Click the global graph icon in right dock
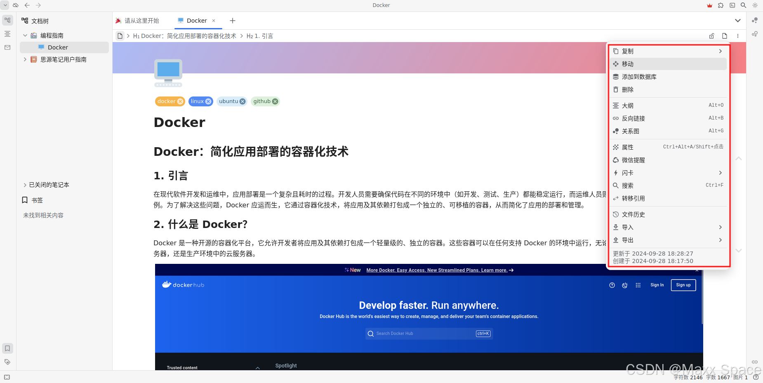The width and height of the screenshot is (763, 383). (755, 34)
